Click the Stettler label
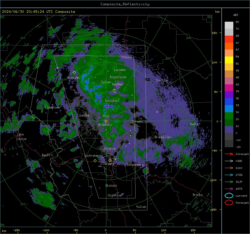This screenshot has height=234, width=250. click(162, 80)
